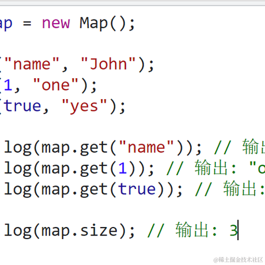The image size is (265, 265).
Task: Click the 'new' keyword in the first line
Action: click(56, 24)
